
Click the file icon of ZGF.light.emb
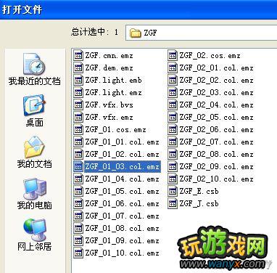point(78,80)
